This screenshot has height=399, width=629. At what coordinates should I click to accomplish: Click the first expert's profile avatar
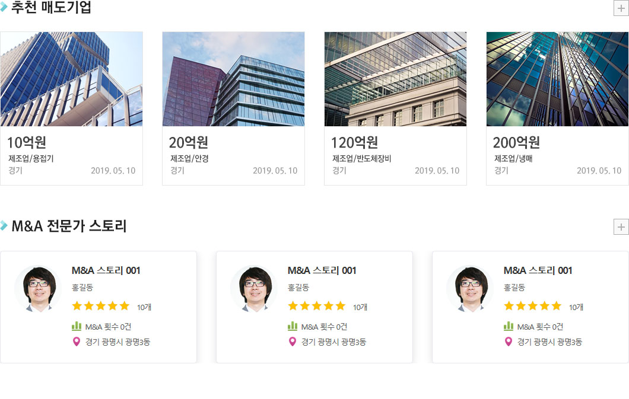39,289
